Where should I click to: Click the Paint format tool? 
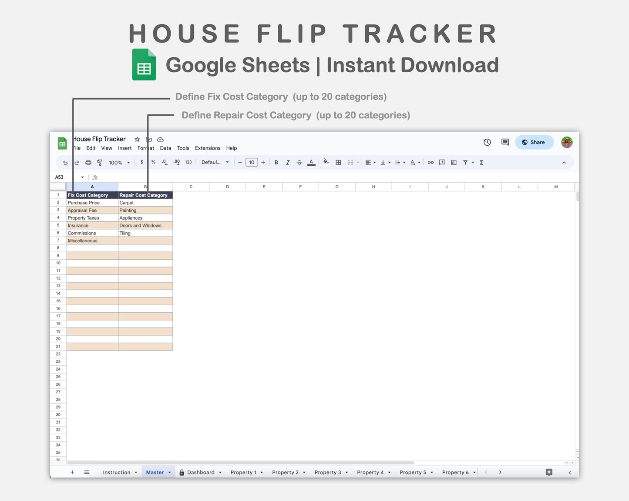[x=100, y=162]
